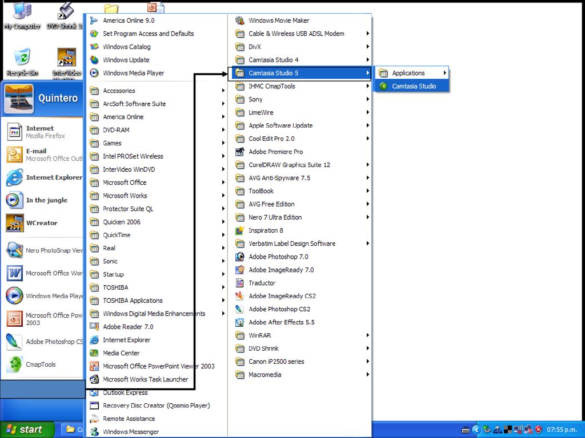This screenshot has height=438, width=585.
Task: Click the Recycle Bin desktop icon
Action: pos(22,56)
